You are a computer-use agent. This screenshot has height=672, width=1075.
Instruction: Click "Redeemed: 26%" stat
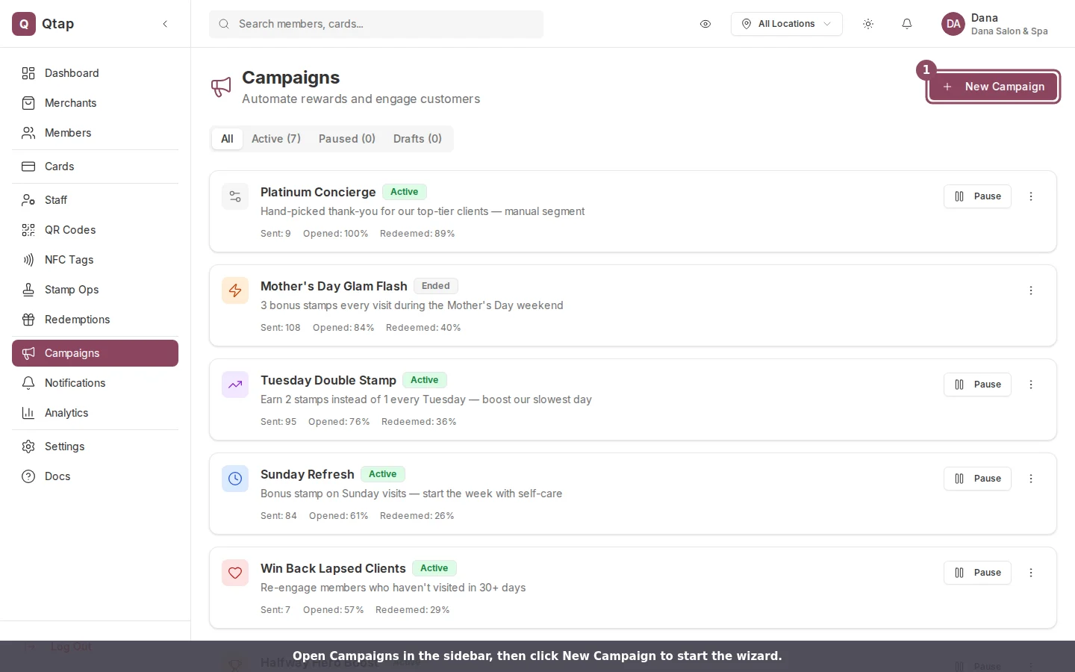[417, 516]
